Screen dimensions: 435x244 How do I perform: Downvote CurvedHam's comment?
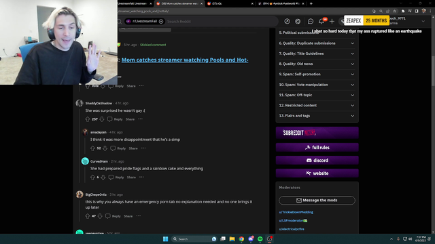point(103,178)
